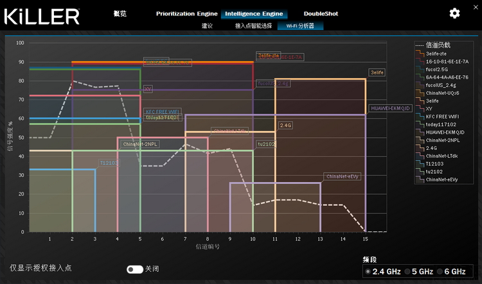Open the 建议 sub-tab
The image size is (482, 284).
coord(207,26)
